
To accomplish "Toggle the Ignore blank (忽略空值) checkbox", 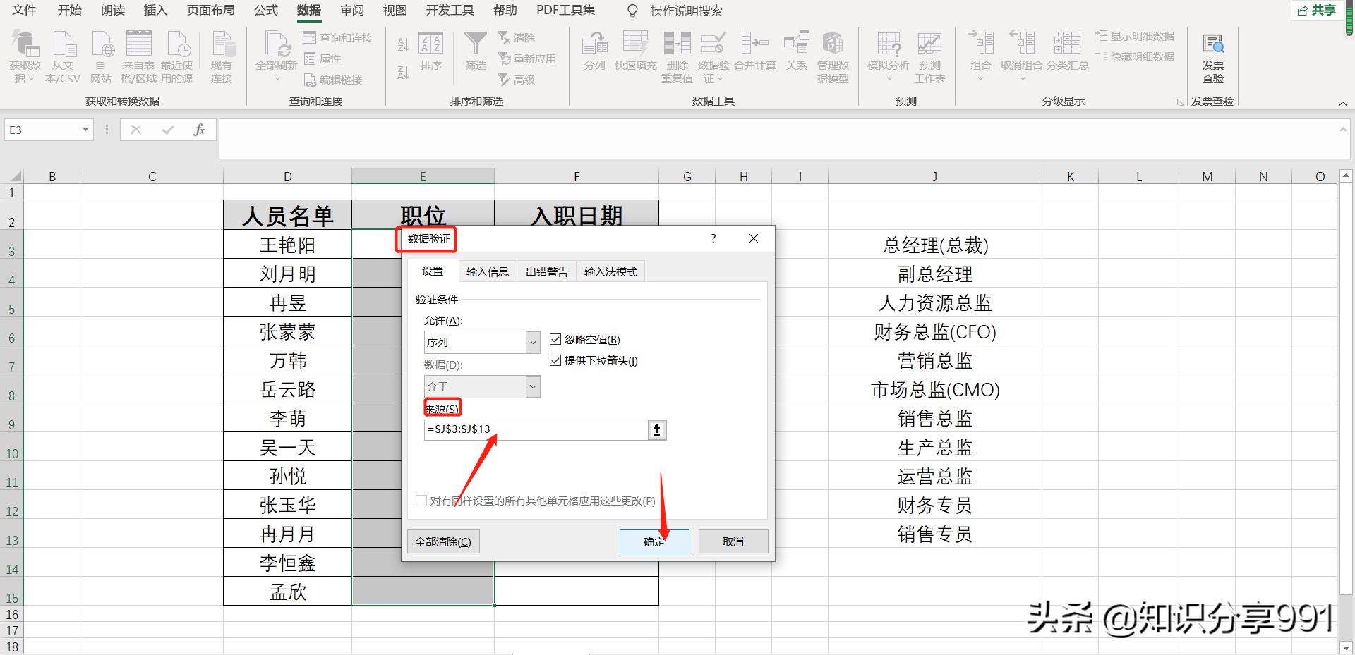I will pyautogui.click(x=555, y=340).
